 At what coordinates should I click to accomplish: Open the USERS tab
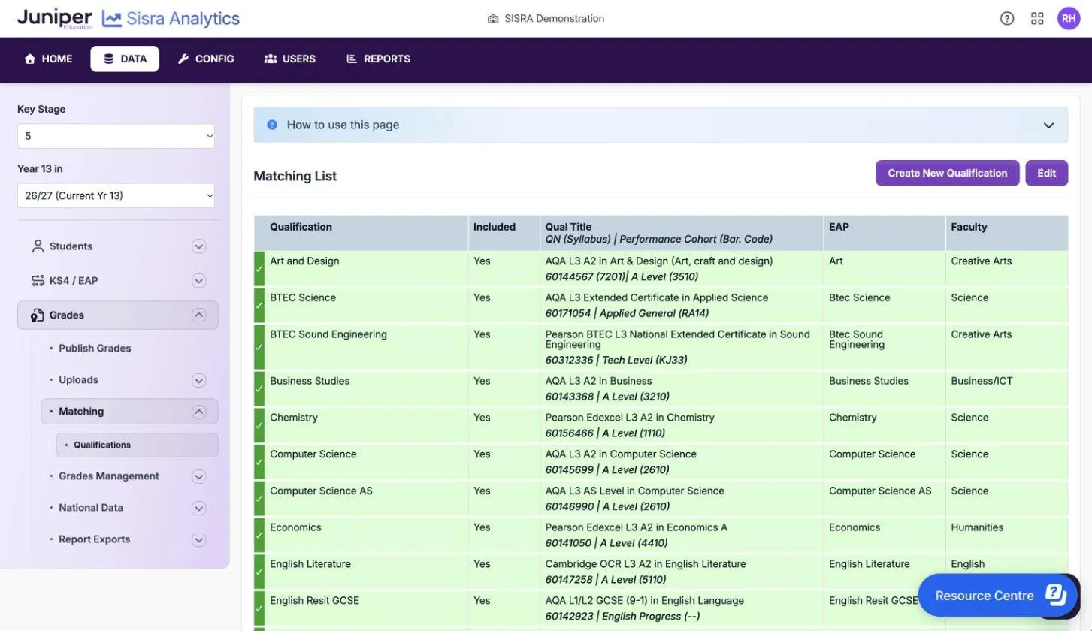pyautogui.click(x=290, y=59)
